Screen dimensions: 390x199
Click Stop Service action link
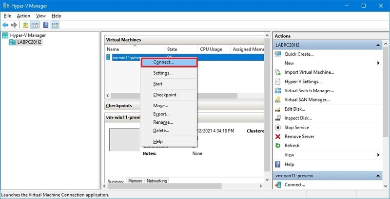[297, 128]
